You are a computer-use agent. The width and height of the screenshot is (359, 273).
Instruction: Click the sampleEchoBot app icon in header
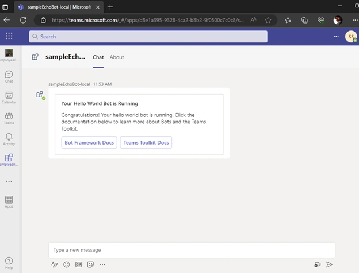tap(35, 57)
